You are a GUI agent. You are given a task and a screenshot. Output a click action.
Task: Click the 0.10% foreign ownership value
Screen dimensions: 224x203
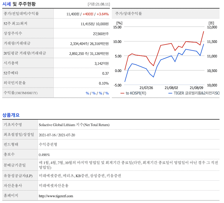coord(104,83)
